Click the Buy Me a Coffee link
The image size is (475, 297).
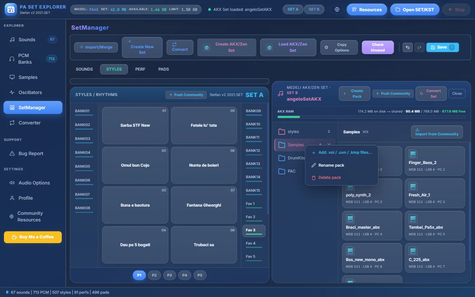coord(33,237)
